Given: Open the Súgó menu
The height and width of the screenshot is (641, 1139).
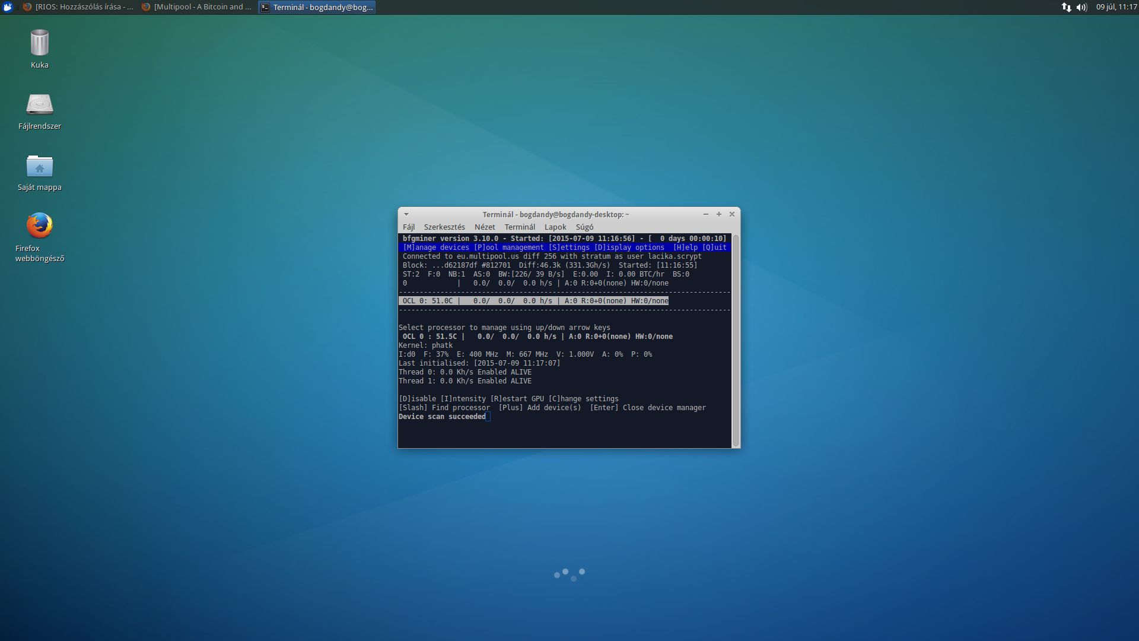Looking at the screenshot, I should click(584, 227).
